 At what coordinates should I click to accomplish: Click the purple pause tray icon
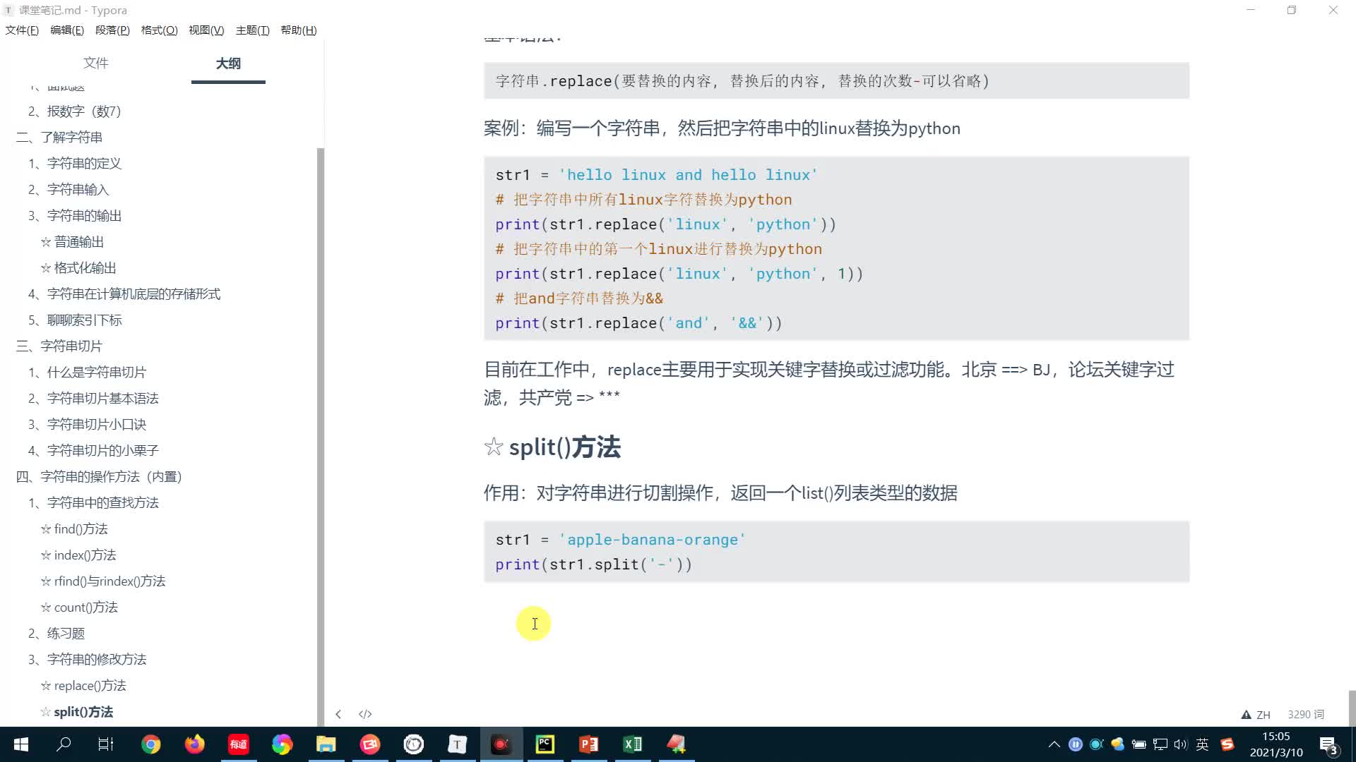pos(1075,744)
